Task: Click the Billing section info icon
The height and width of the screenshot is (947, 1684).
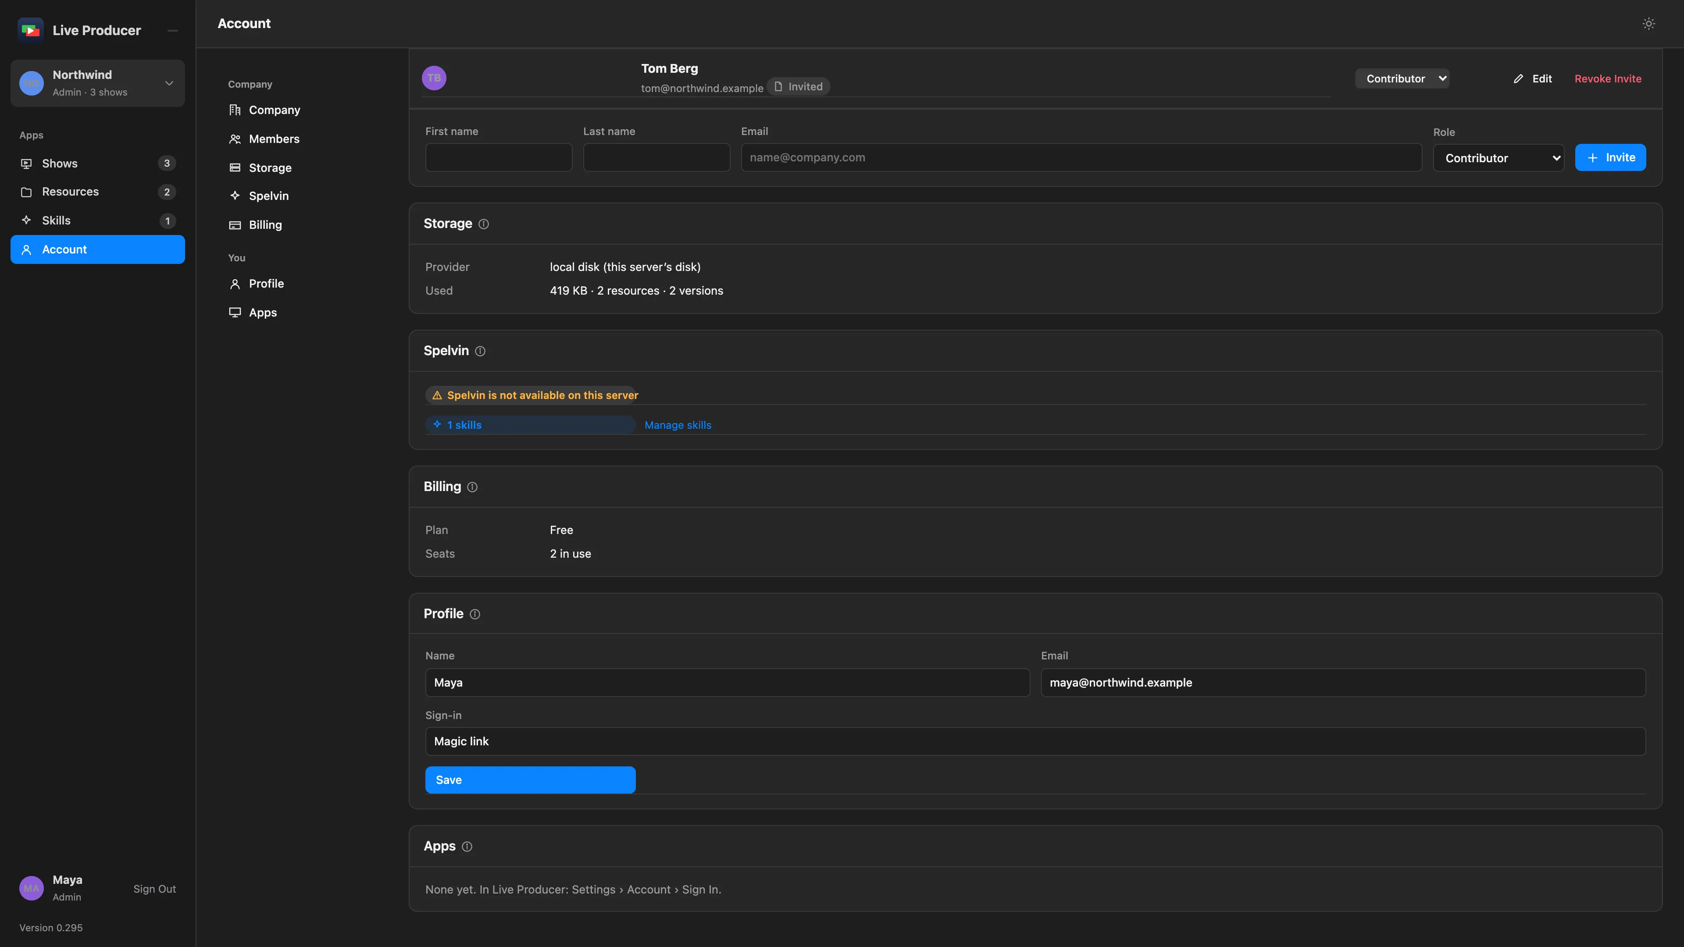Action: tap(473, 487)
